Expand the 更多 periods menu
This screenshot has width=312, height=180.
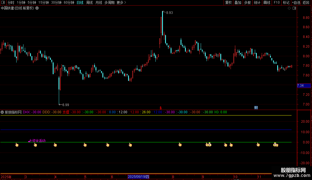pos(121,2)
